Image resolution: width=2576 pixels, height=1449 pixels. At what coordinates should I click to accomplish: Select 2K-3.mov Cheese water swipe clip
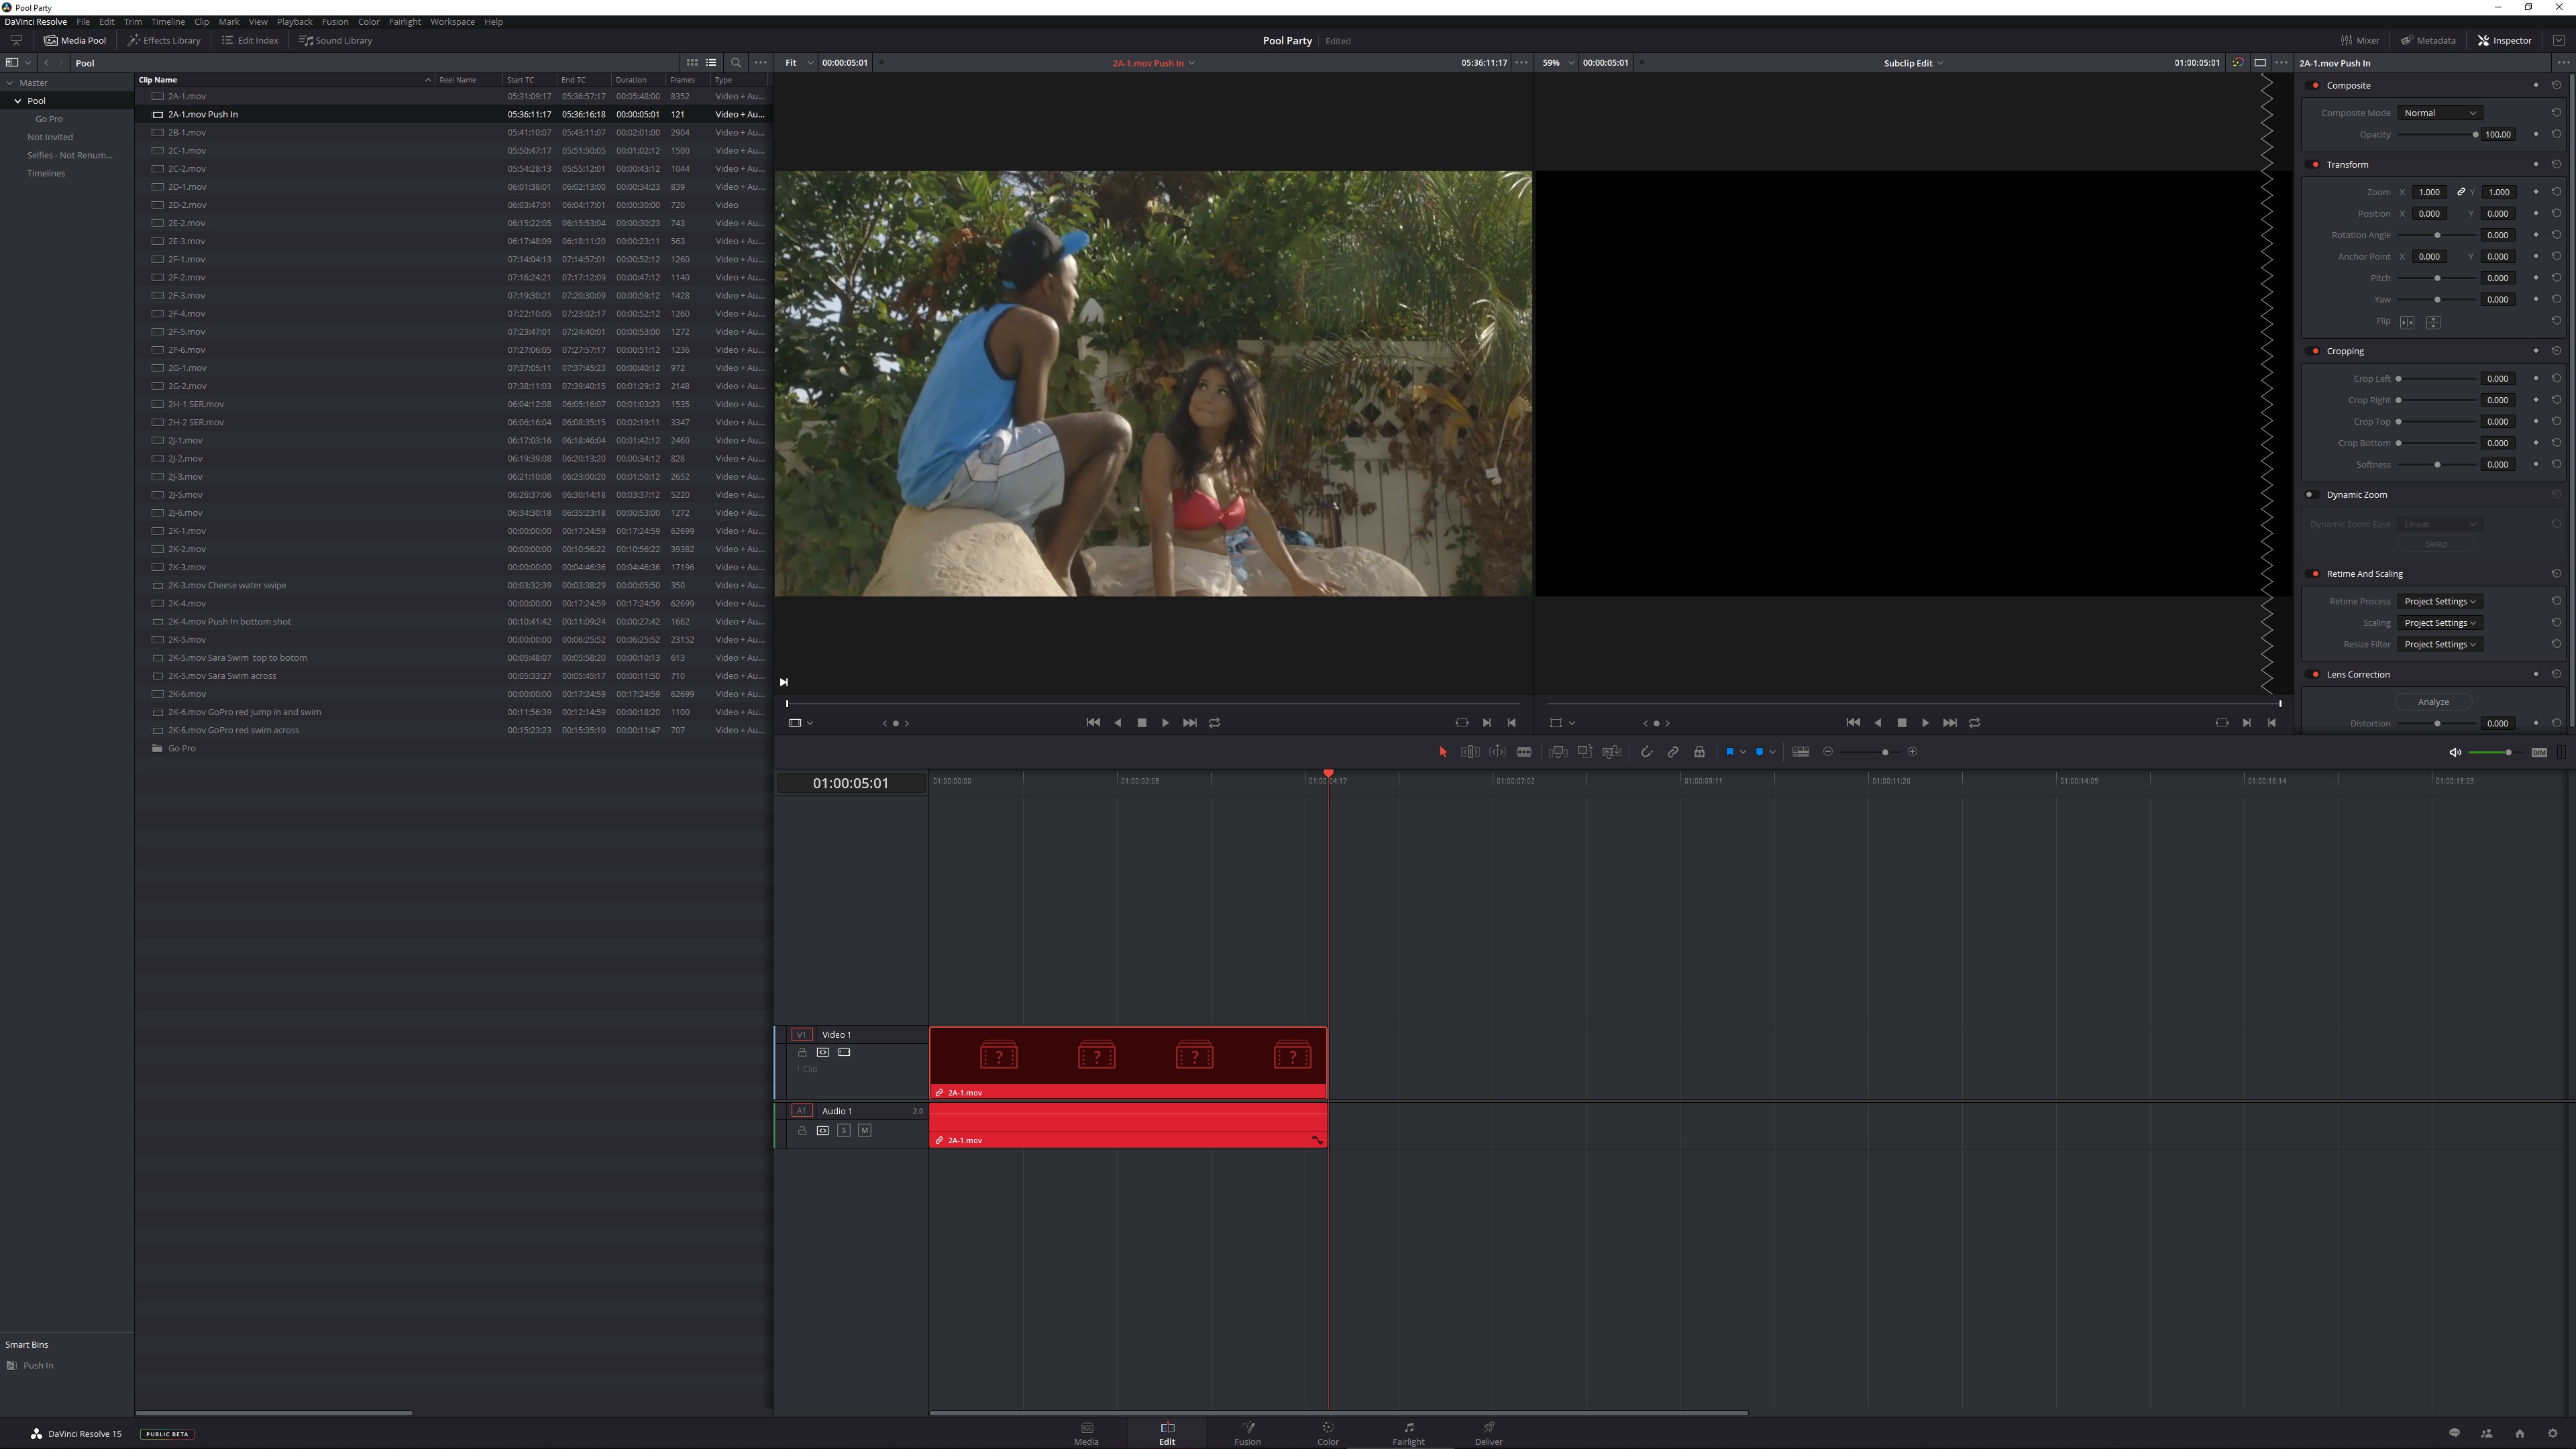pos(453,585)
